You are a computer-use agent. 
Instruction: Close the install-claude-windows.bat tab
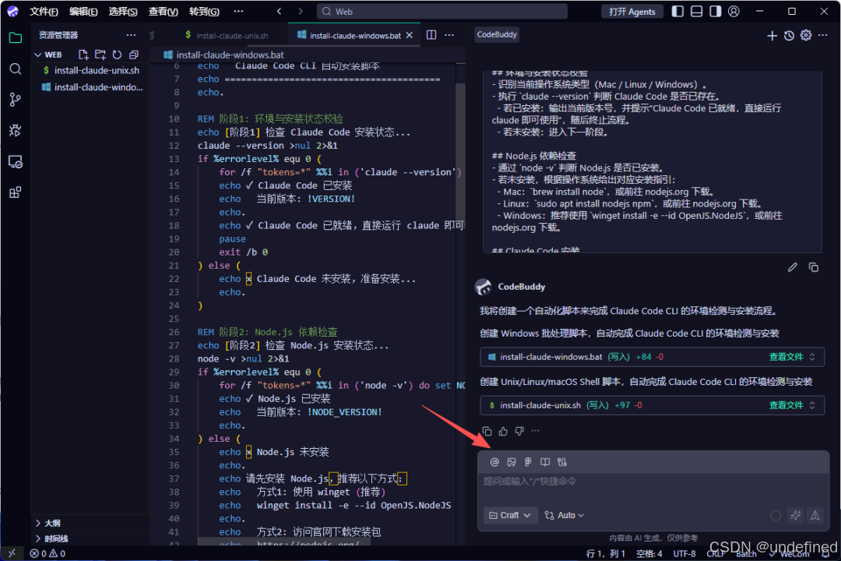pos(410,35)
